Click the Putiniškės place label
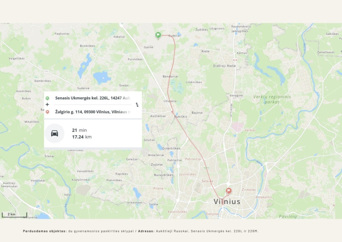This screenshot has width=342, height=242. click(135, 59)
